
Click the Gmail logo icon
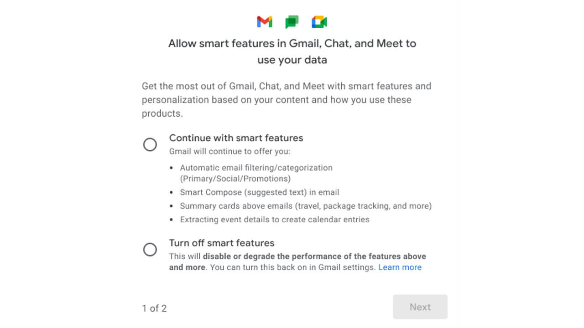[265, 21]
